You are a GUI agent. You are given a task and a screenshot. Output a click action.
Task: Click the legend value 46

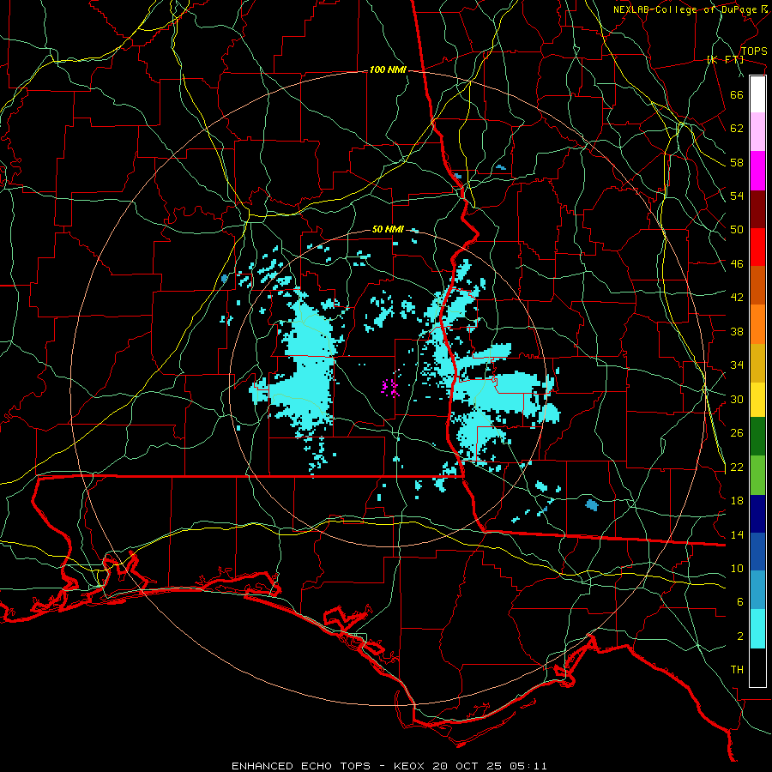pyautogui.click(x=737, y=264)
